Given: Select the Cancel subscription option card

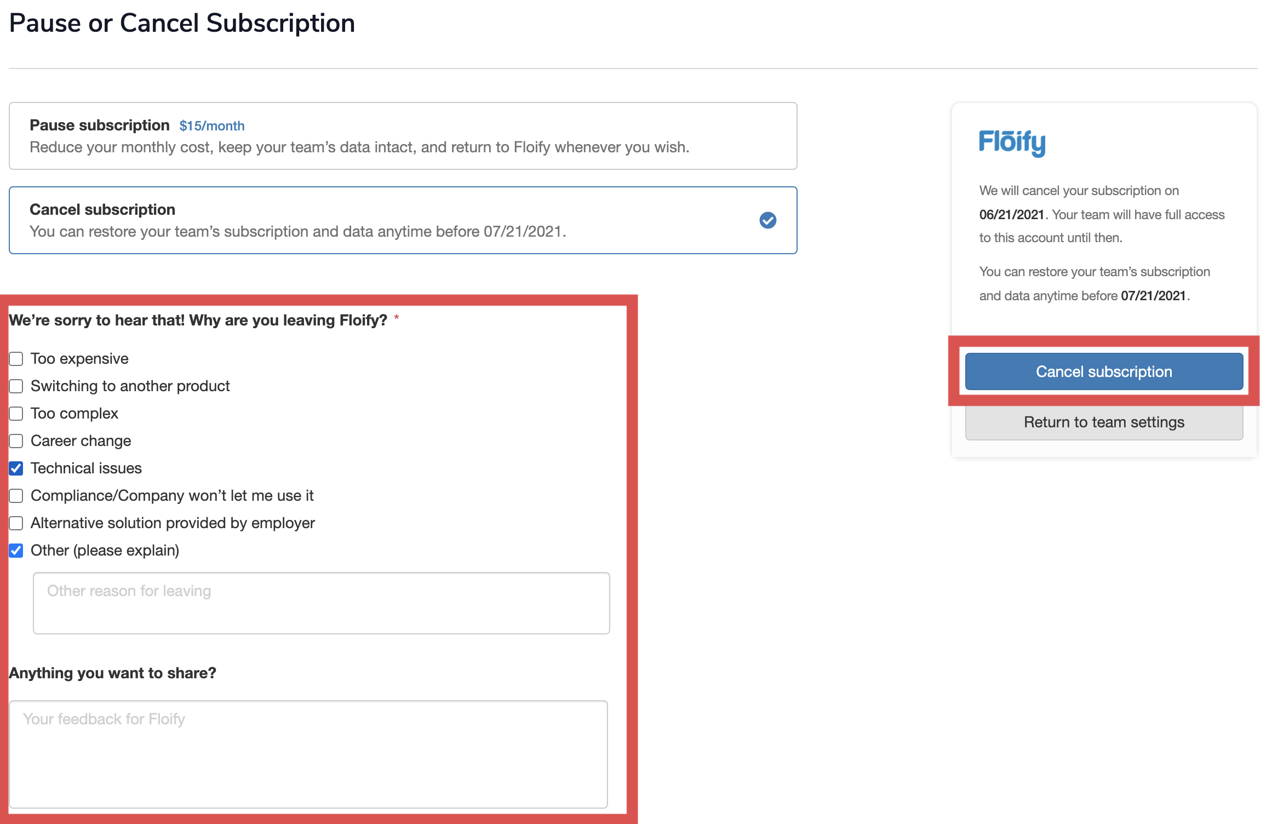Looking at the screenshot, I should [x=403, y=220].
